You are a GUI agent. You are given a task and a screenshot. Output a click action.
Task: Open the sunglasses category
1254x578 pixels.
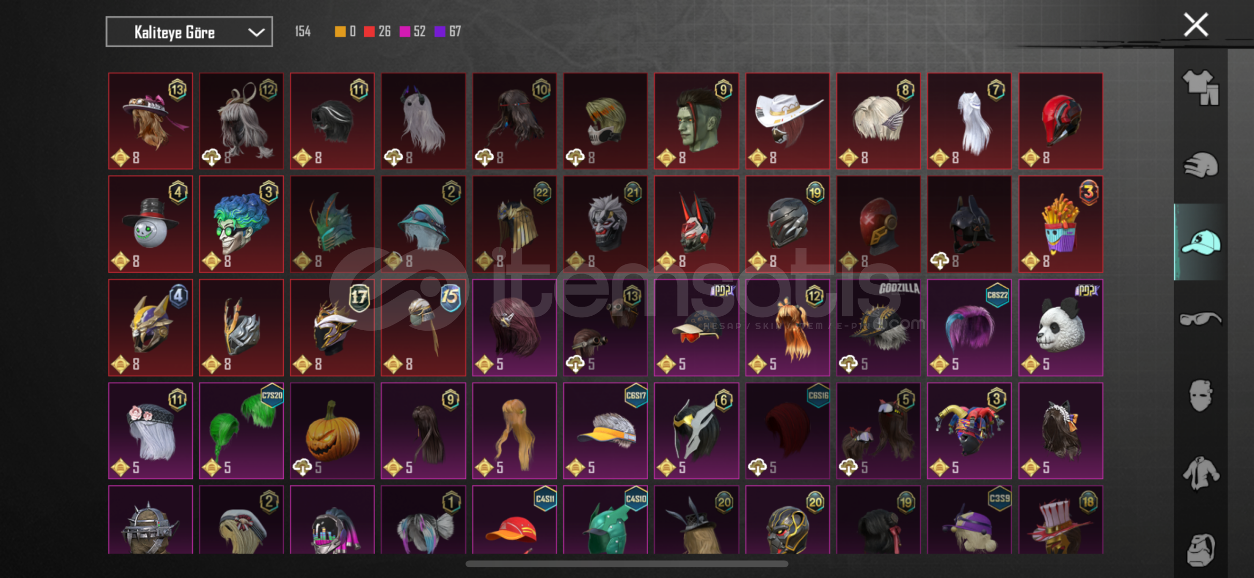(1200, 319)
